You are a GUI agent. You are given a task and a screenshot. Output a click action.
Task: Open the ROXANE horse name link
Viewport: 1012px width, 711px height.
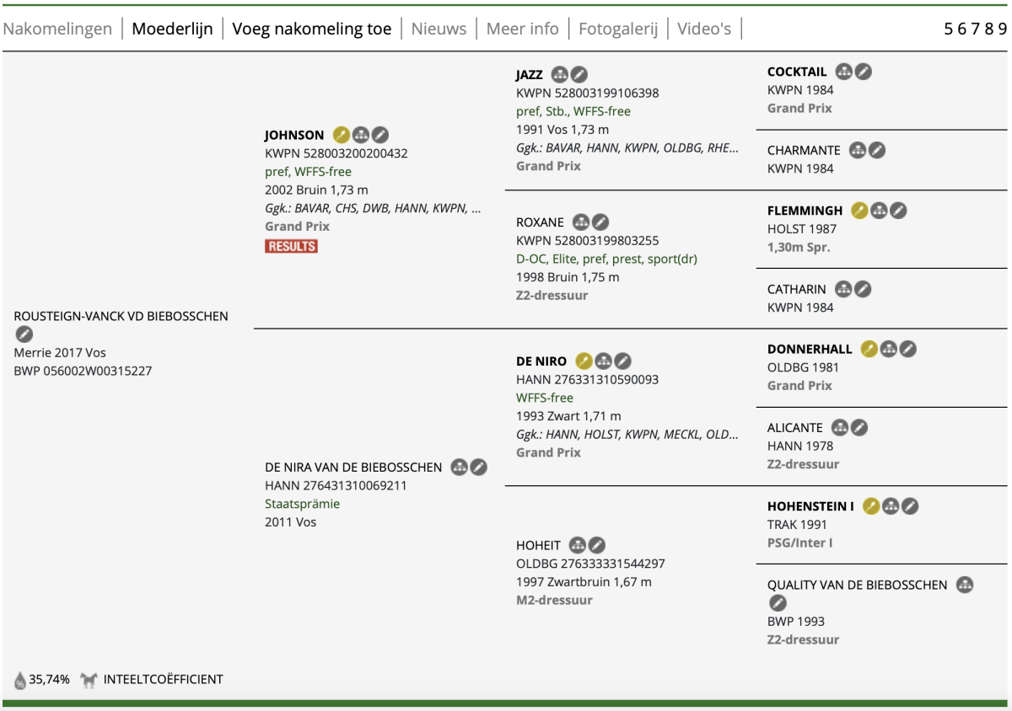coord(540,222)
